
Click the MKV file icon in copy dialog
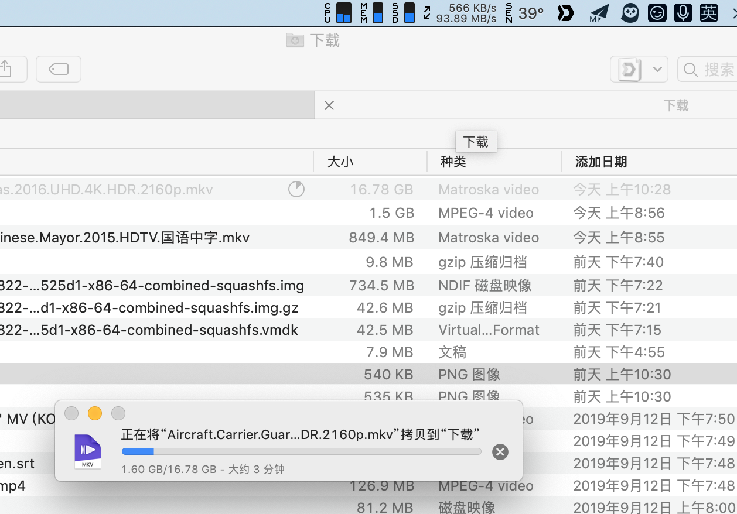88,451
